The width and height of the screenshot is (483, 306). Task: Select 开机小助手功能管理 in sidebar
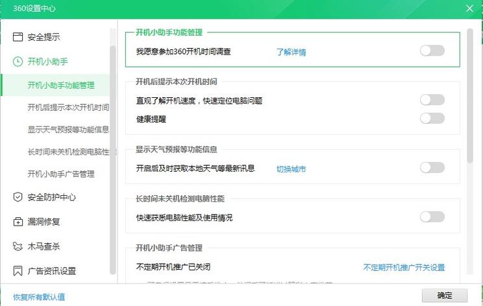55,85
